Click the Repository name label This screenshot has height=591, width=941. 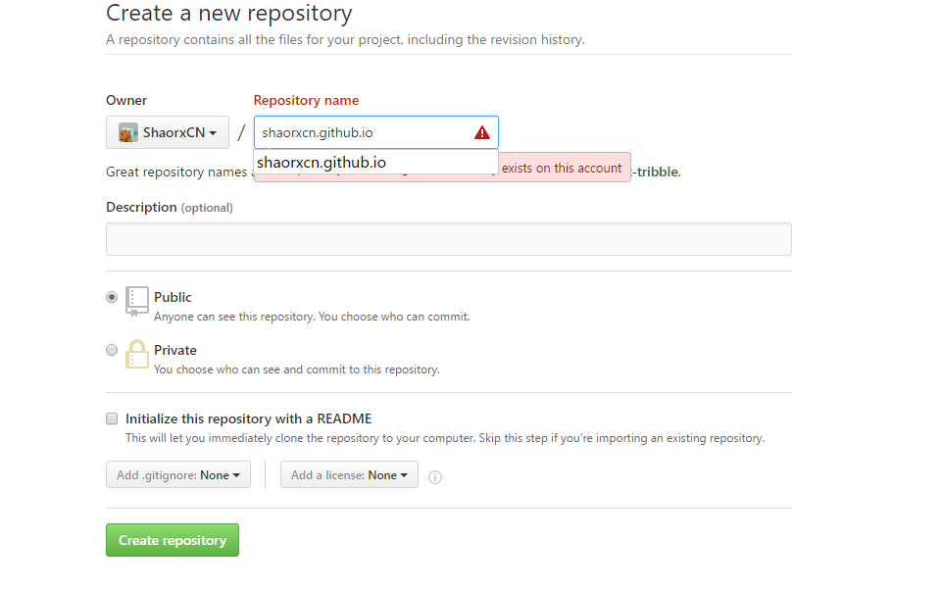coord(306,100)
